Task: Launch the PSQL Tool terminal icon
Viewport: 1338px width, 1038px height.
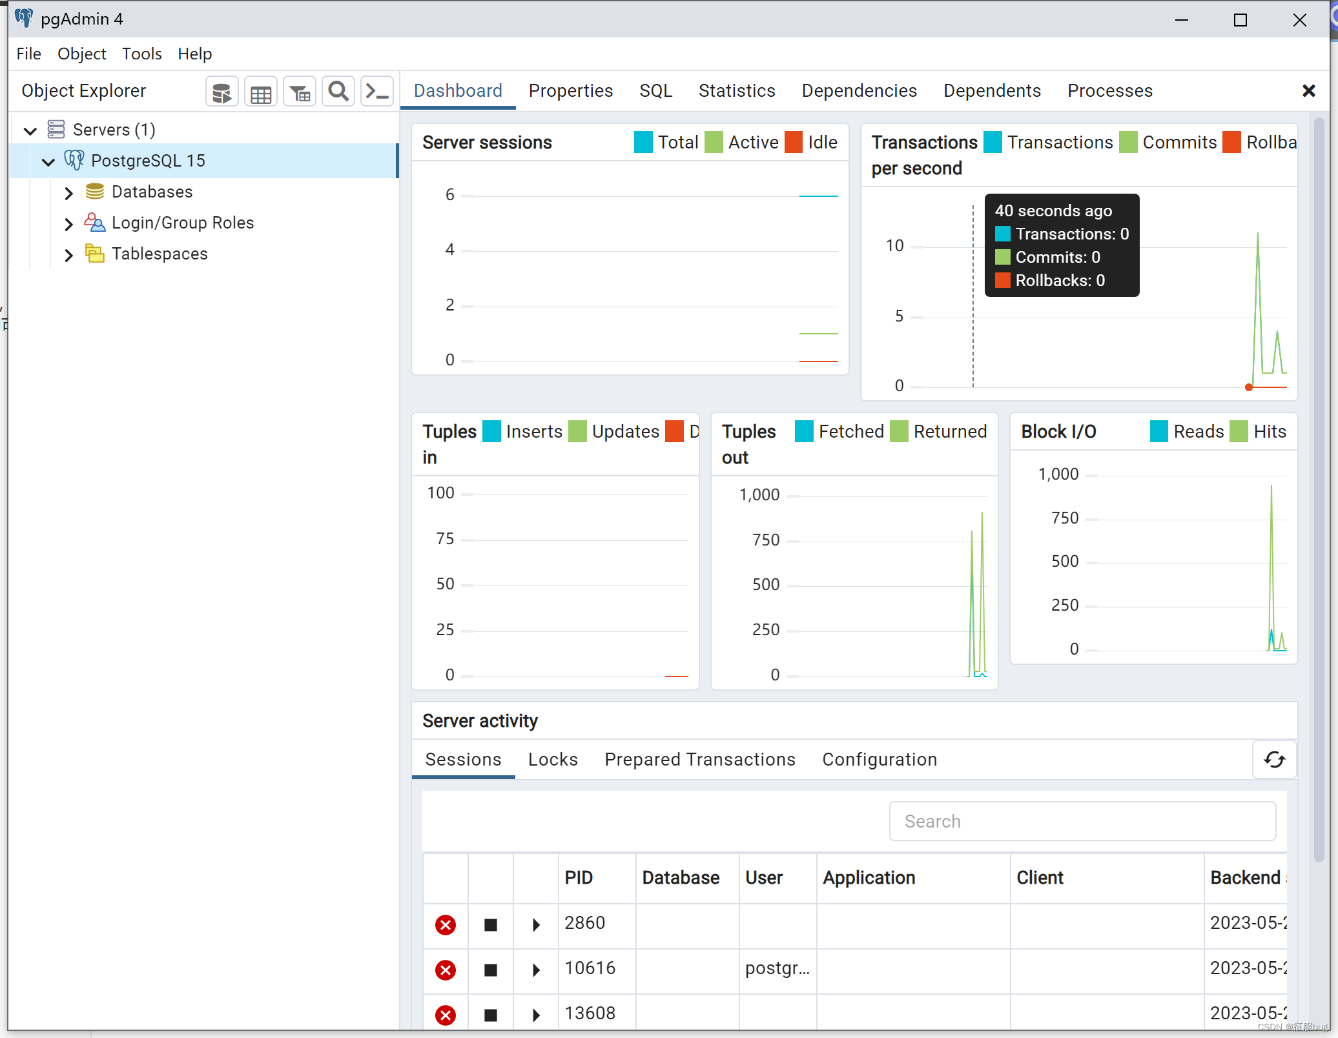Action: pos(377,92)
